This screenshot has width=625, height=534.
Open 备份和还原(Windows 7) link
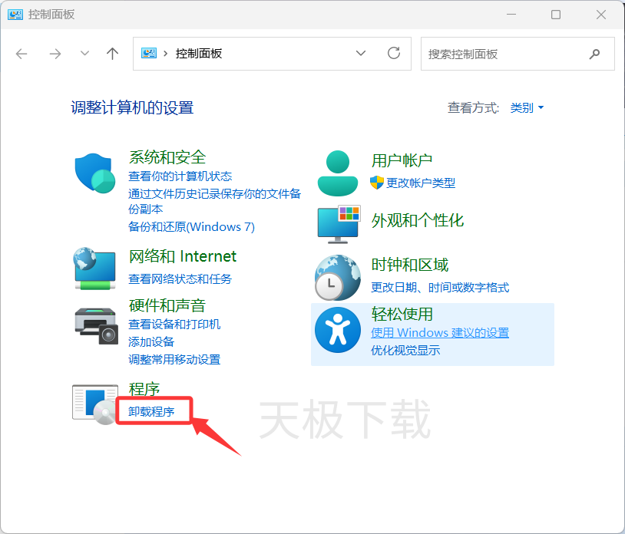click(x=191, y=226)
